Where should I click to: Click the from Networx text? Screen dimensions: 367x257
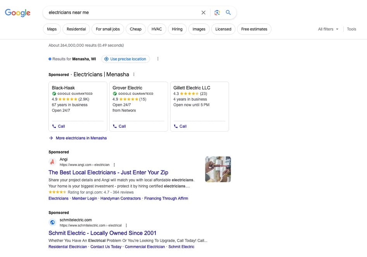click(124, 110)
